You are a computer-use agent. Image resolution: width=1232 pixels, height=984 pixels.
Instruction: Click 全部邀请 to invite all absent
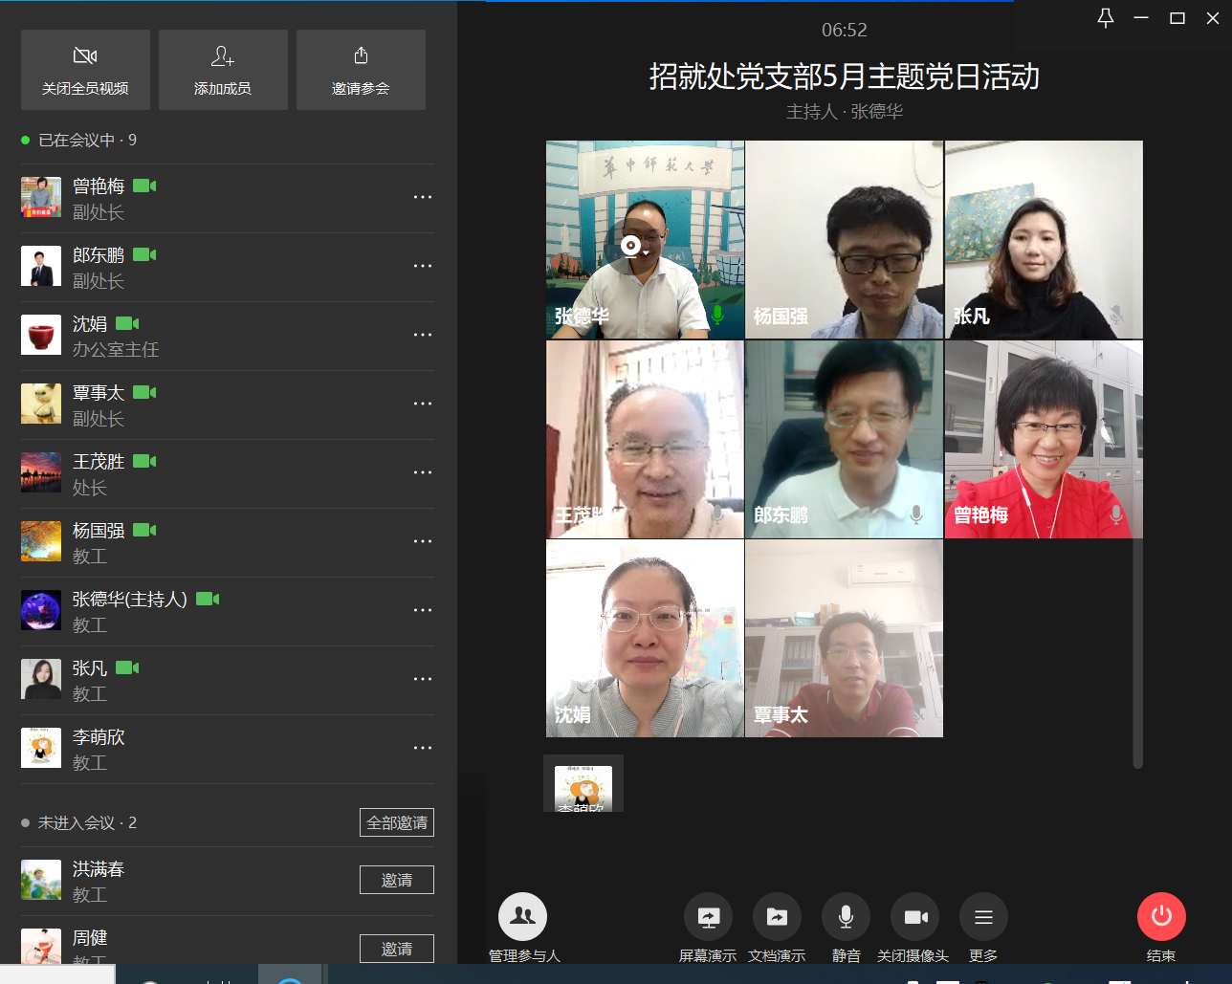pos(397,822)
